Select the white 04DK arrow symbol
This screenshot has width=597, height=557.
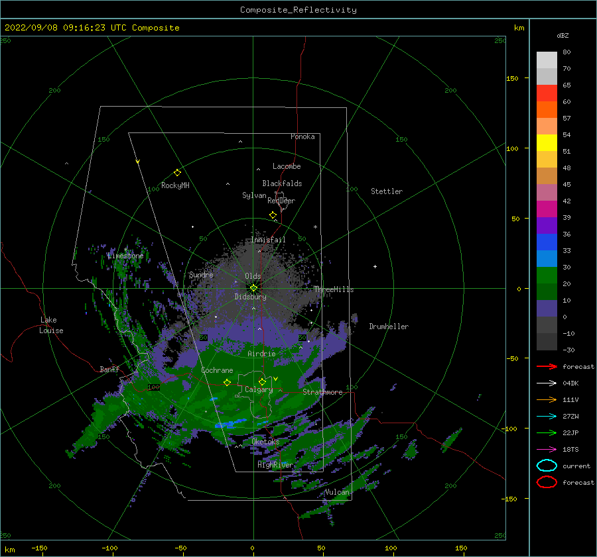[547, 383]
